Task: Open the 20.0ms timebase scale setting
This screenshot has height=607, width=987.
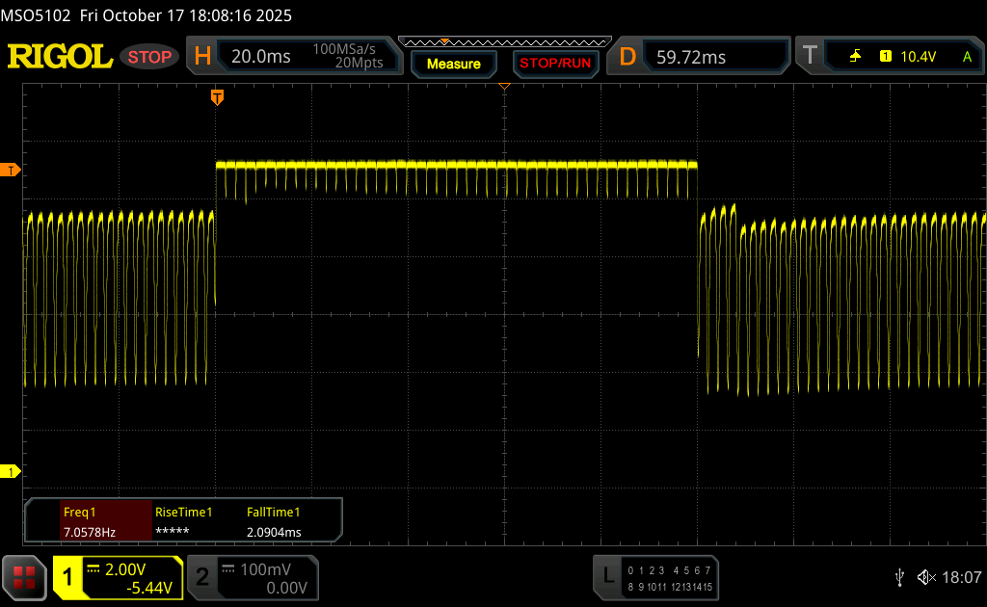Action: click(x=260, y=57)
